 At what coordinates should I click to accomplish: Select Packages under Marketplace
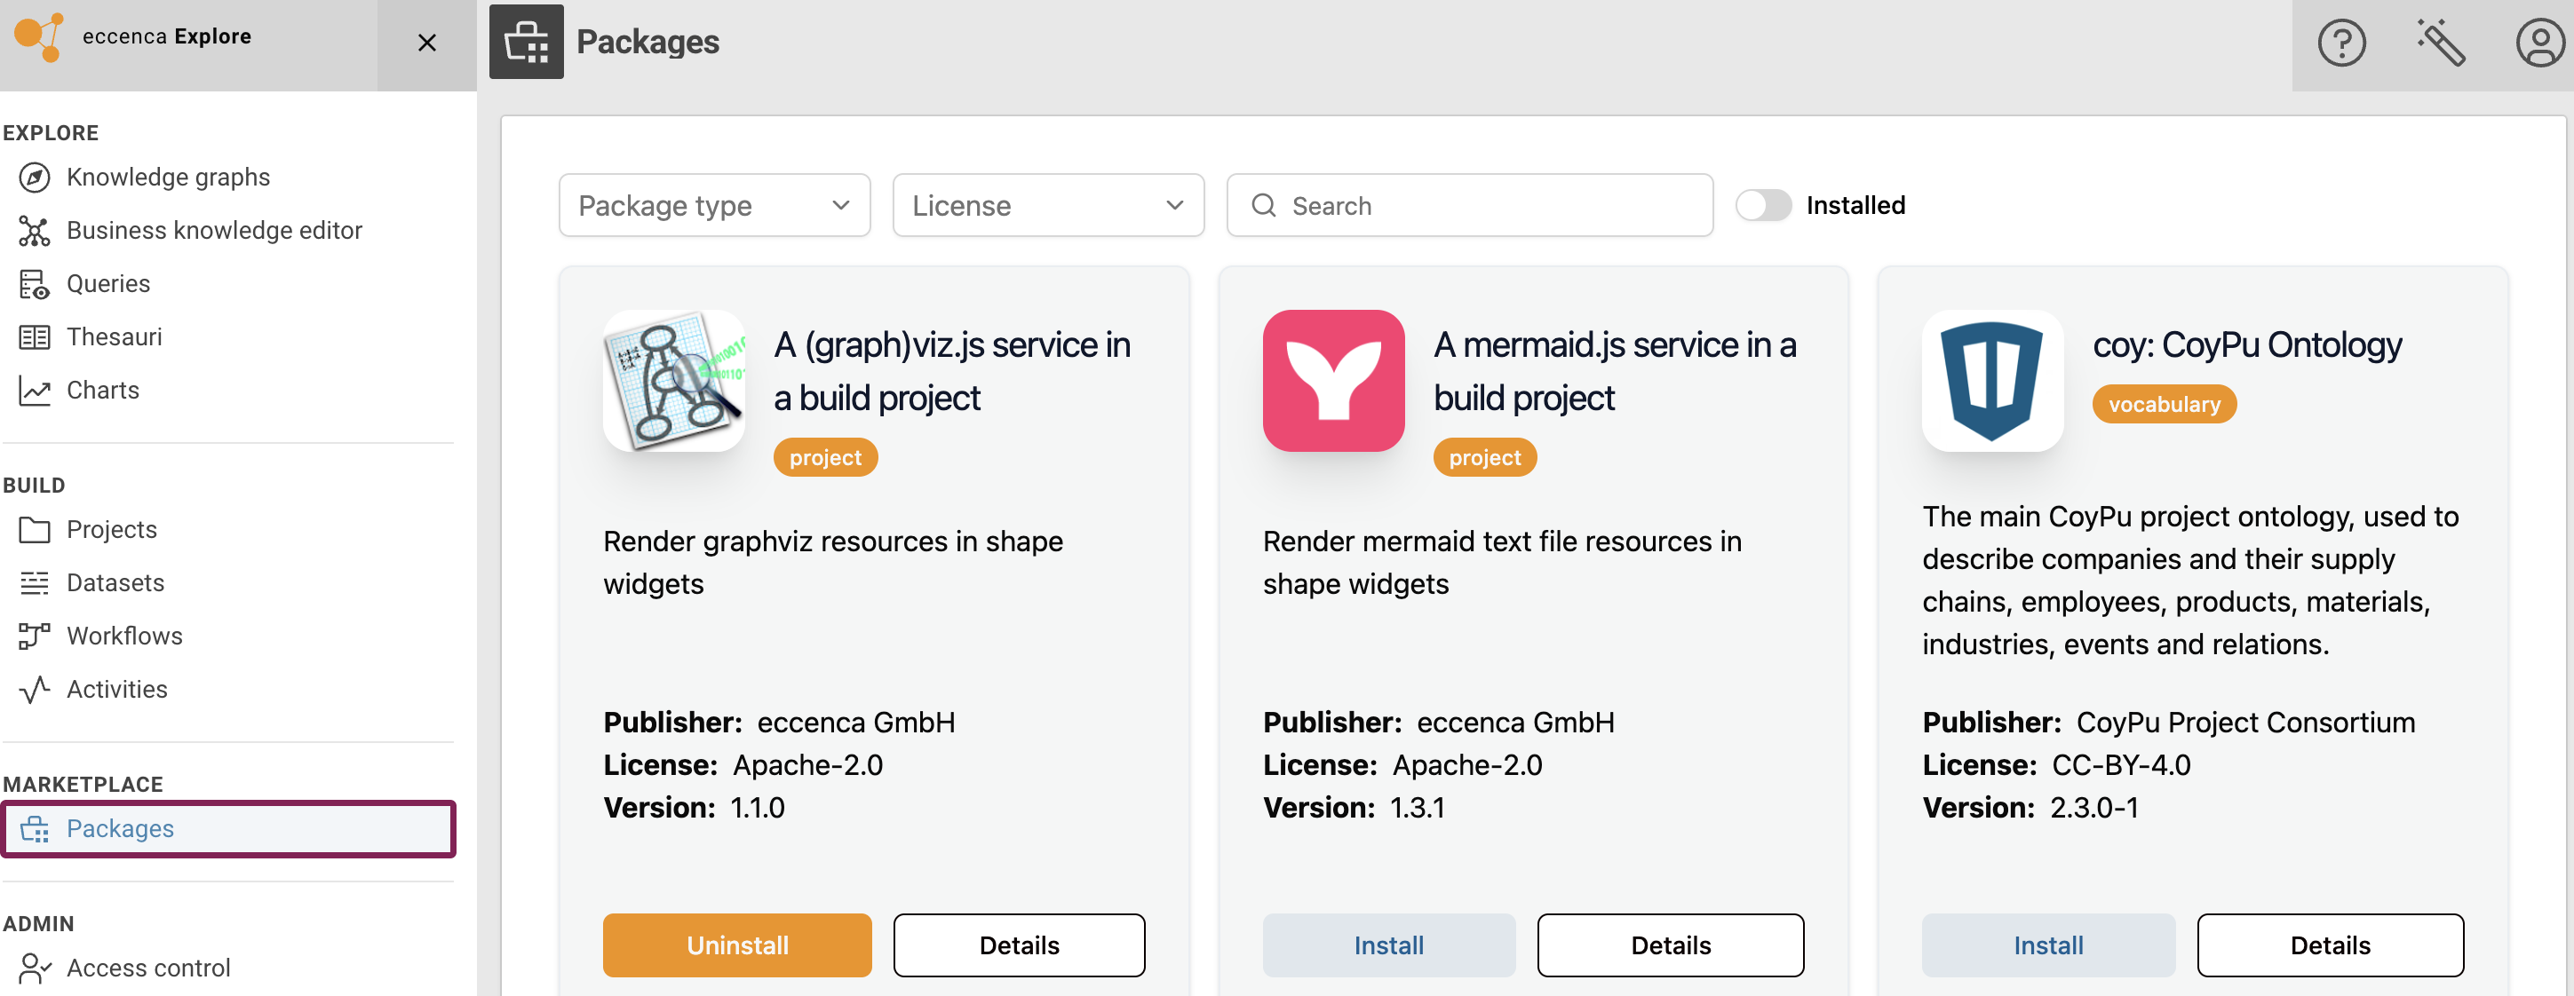coord(229,829)
